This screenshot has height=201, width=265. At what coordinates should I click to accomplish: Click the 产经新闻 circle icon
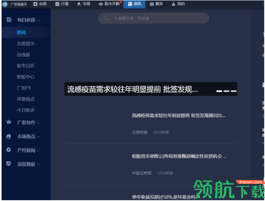coord(8,150)
